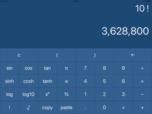Tap the Wi-Fi icon in status bar

pyautogui.click(x=7, y=1)
